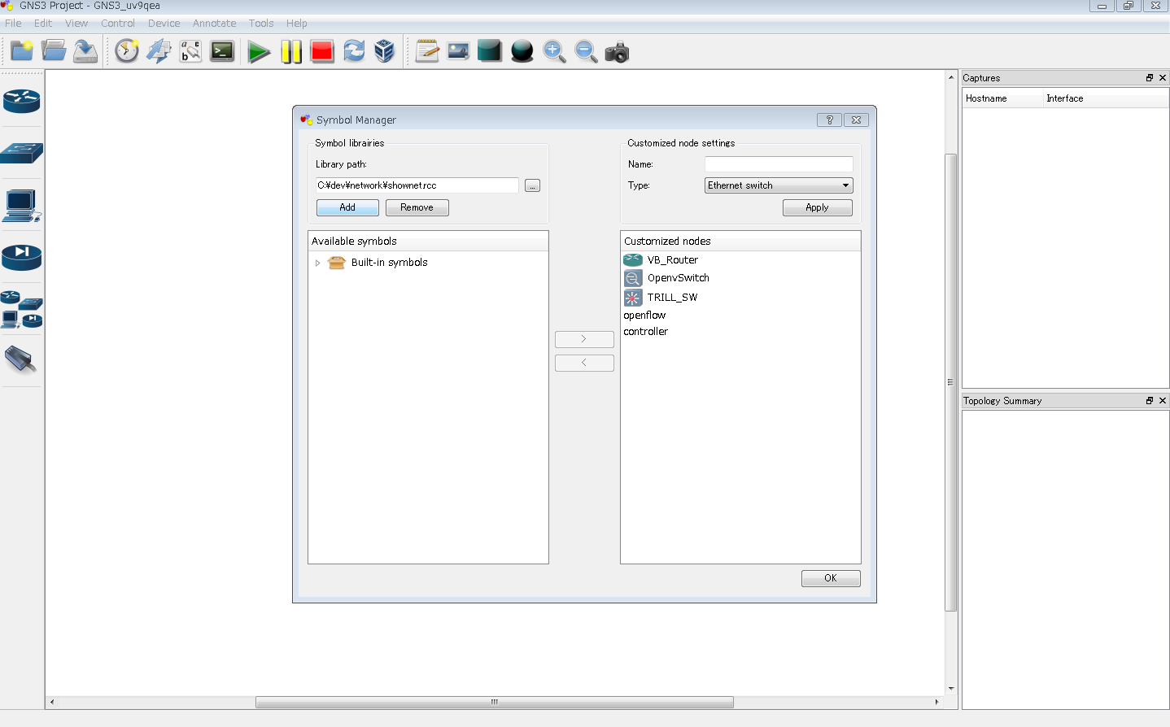Float the Captures panel
Image resolution: width=1170 pixels, height=727 pixels.
click(1149, 77)
